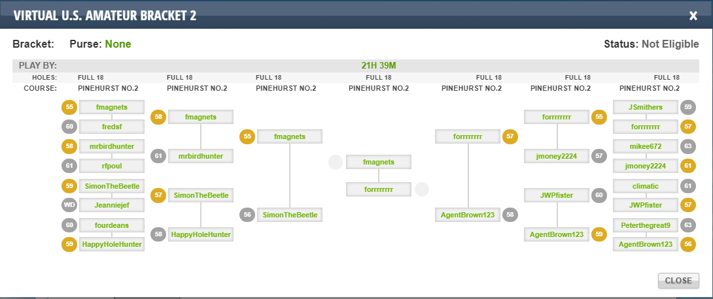Click the gold 56 badge beside AgentBrown123
The width and height of the screenshot is (713, 299).
click(x=688, y=244)
